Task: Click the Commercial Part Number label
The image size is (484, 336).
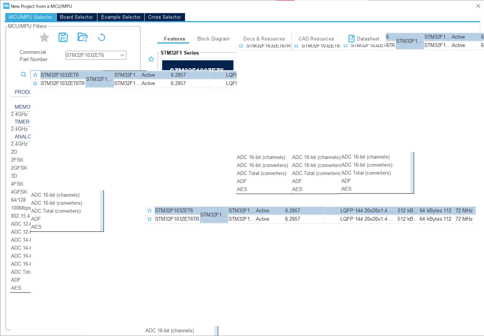Action: (x=34, y=56)
